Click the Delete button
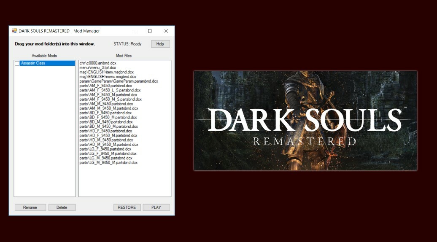 click(x=62, y=207)
